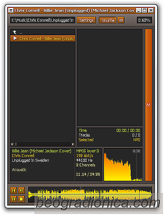Go up one folder with the arrow icon
Viewport: 164px width, 215px height.
point(15,32)
